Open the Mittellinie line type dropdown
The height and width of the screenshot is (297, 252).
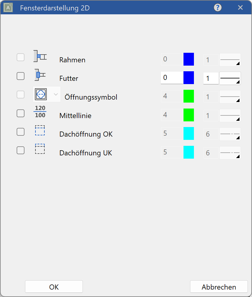(230, 115)
